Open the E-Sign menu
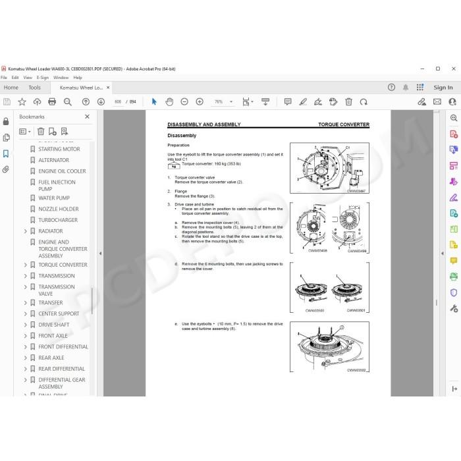Viewport: 461px width, 461px height. pyautogui.click(x=43, y=78)
